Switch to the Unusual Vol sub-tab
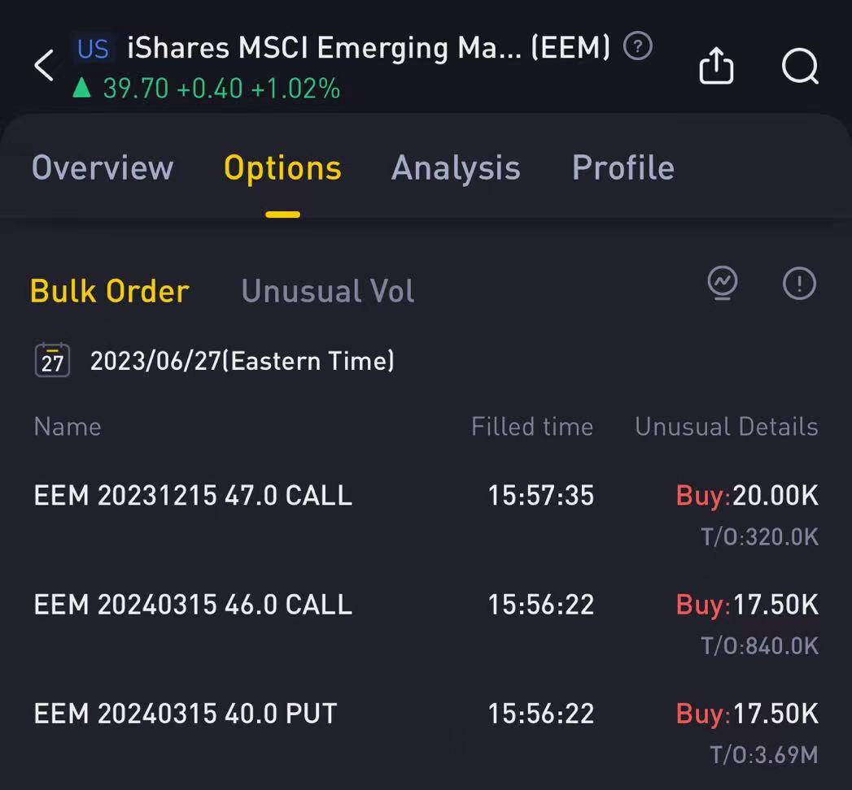This screenshot has height=790, width=852. click(x=328, y=291)
